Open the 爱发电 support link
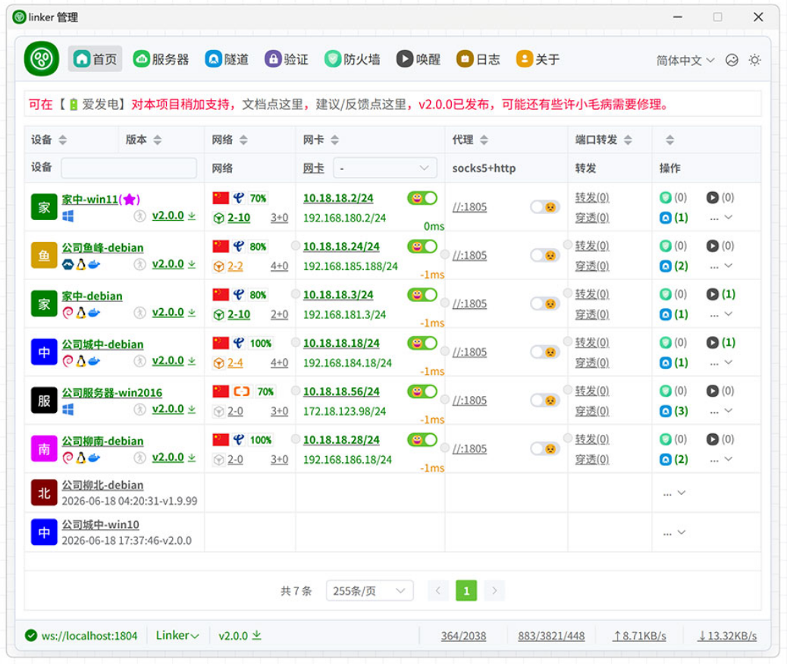 pyautogui.click(x=94, y=105)
